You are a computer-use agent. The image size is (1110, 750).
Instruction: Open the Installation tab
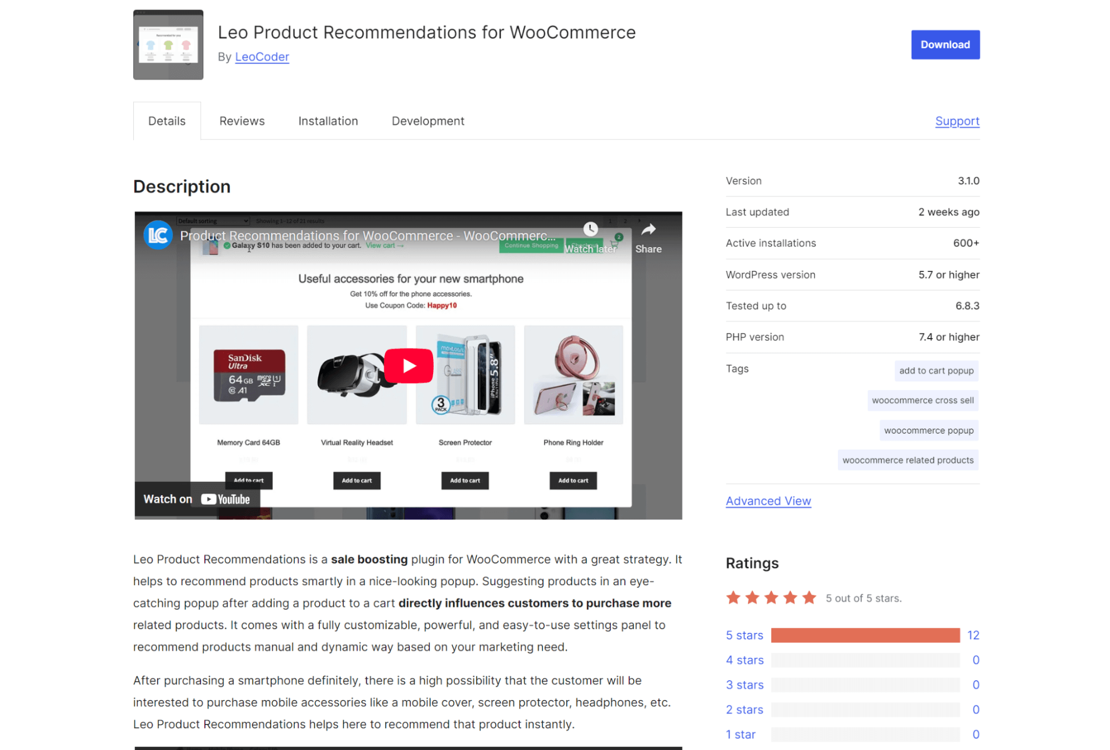(328, 120)
